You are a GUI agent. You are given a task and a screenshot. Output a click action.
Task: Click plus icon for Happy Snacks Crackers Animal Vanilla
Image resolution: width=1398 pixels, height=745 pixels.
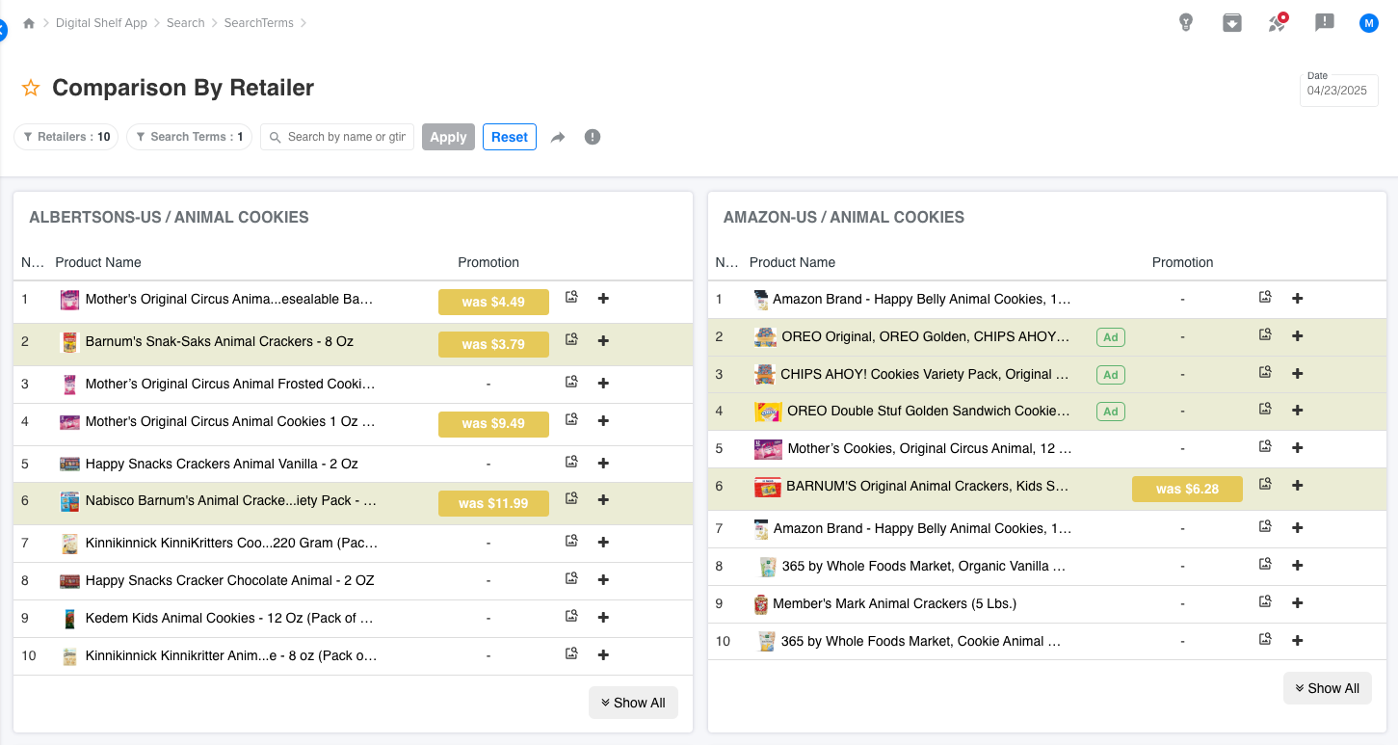click(603, 464)
